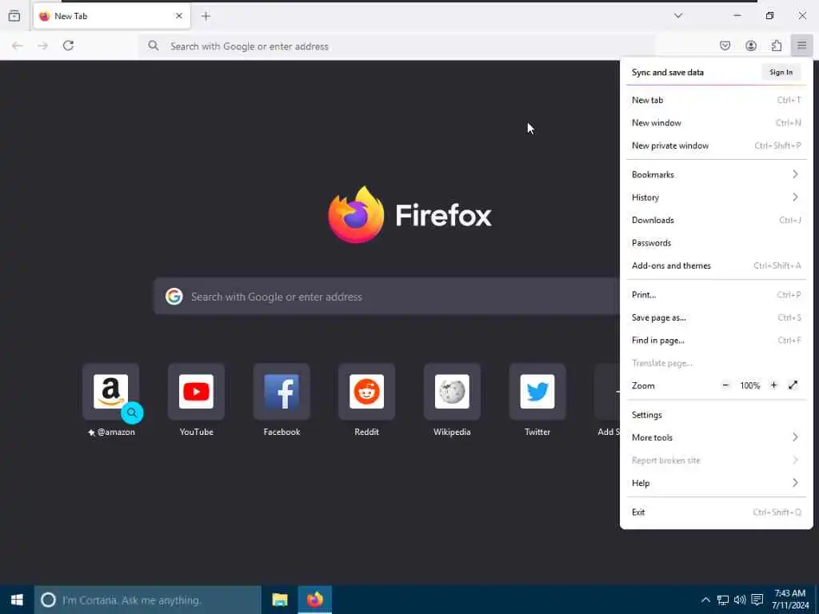This screenshot has height=614, width=819.
Task: Select New private window entry
Action: point(716,146)
